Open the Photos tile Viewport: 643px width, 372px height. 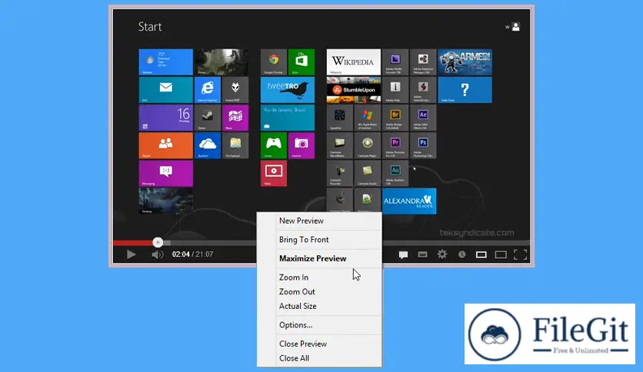(x=222, y=61)
